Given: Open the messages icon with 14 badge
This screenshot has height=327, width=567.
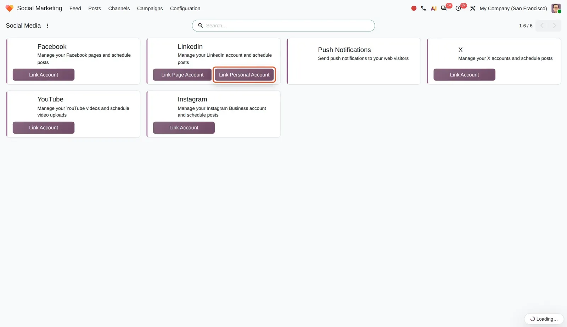Looking at the screenshot, I should tap(444, 8).
